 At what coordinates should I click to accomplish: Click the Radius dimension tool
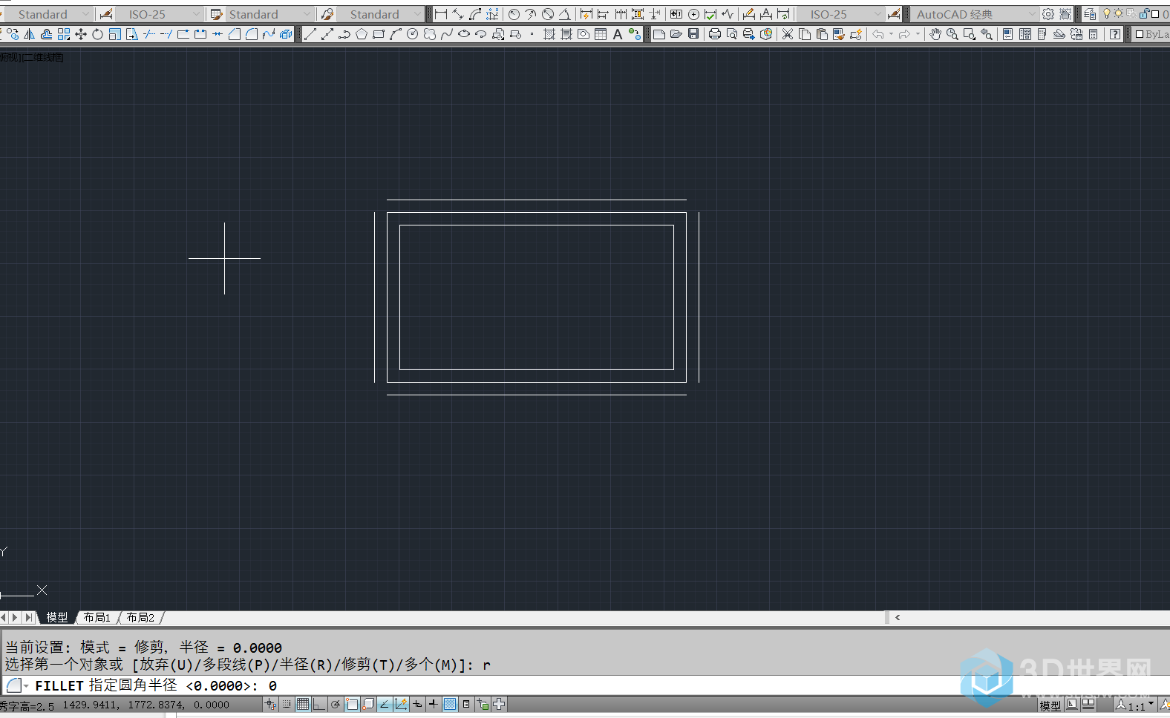pos(514,14)
